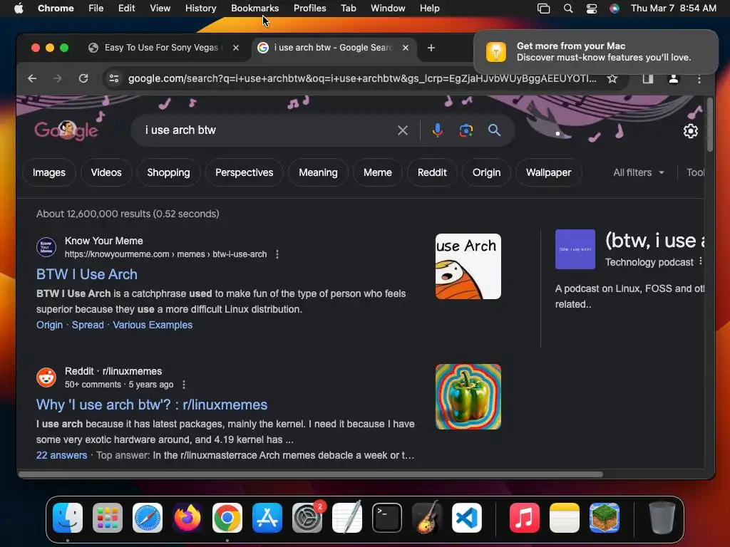The height and width of the screenshot is (547, 730).
Task: Open the bell pepper thumbnail
Action: point(468,397)
